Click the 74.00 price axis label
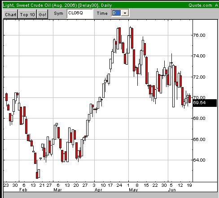 click(199, 56)
